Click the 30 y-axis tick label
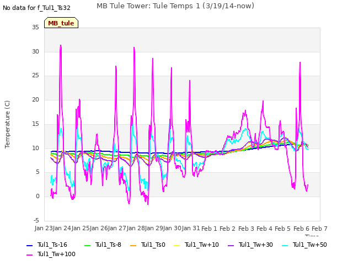 pyautogui.click(x=35, y=51)
